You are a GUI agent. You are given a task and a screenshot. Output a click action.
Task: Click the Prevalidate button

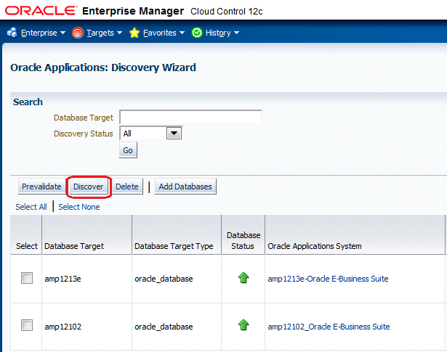pos(41,187)
